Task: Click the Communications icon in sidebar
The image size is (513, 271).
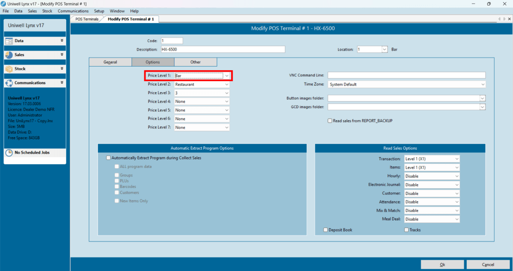Action: 9,83
